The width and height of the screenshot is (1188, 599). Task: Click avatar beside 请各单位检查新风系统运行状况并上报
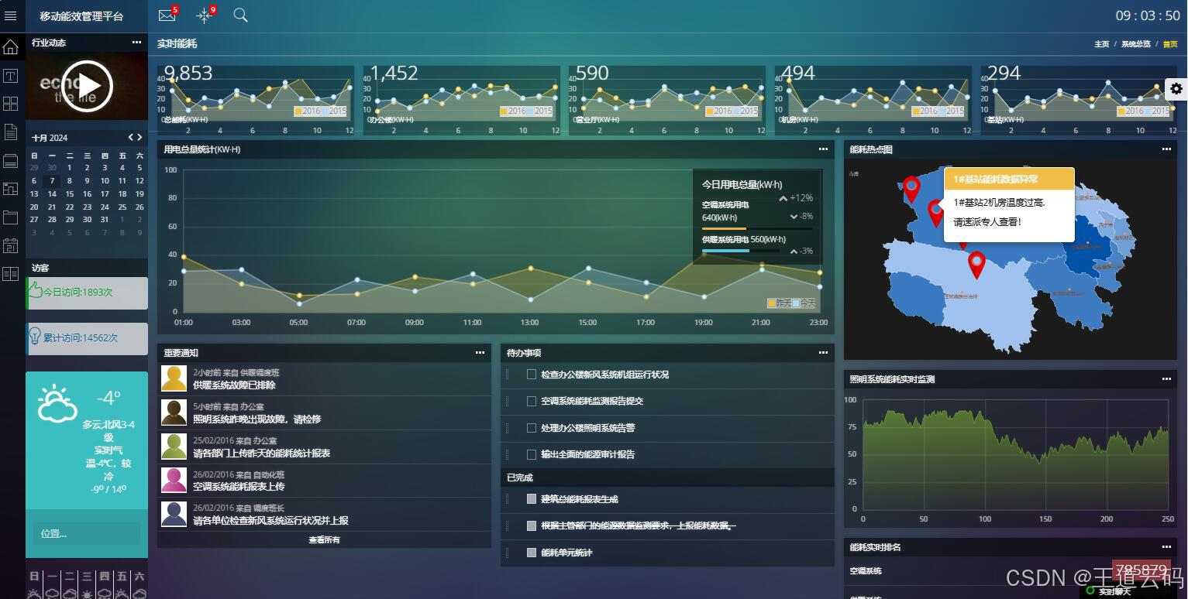tap(174, 515)
